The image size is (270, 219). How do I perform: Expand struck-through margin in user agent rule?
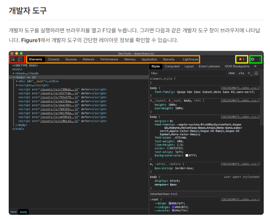click(x=168, y=185)
